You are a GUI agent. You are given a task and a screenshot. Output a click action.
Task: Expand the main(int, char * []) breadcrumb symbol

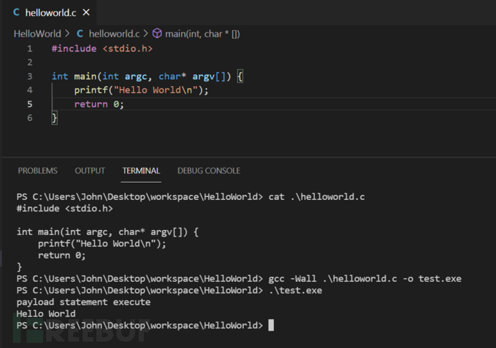click(x=202, y=33)
